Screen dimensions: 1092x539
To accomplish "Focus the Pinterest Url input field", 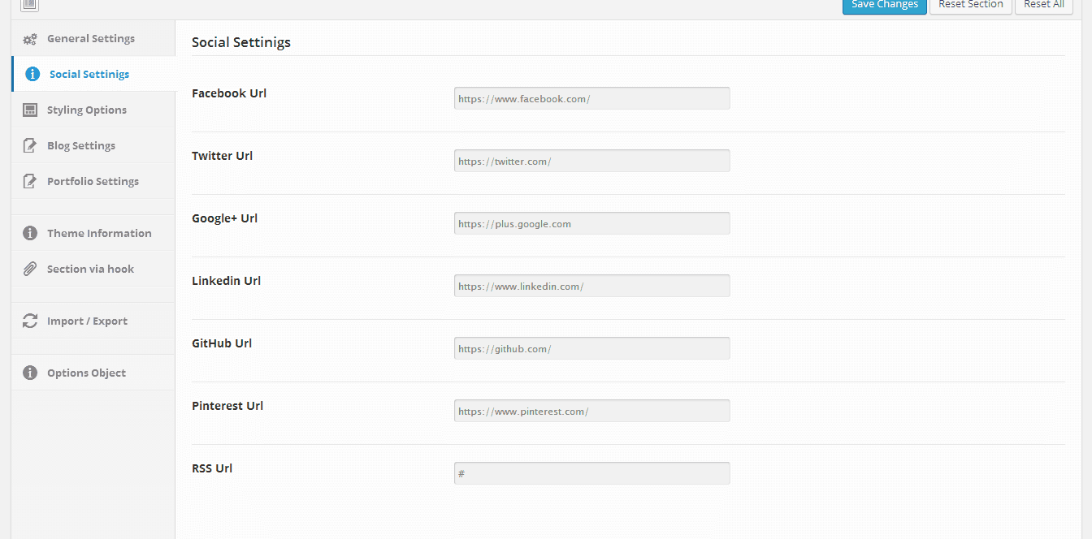I will [x=591, y=411].
